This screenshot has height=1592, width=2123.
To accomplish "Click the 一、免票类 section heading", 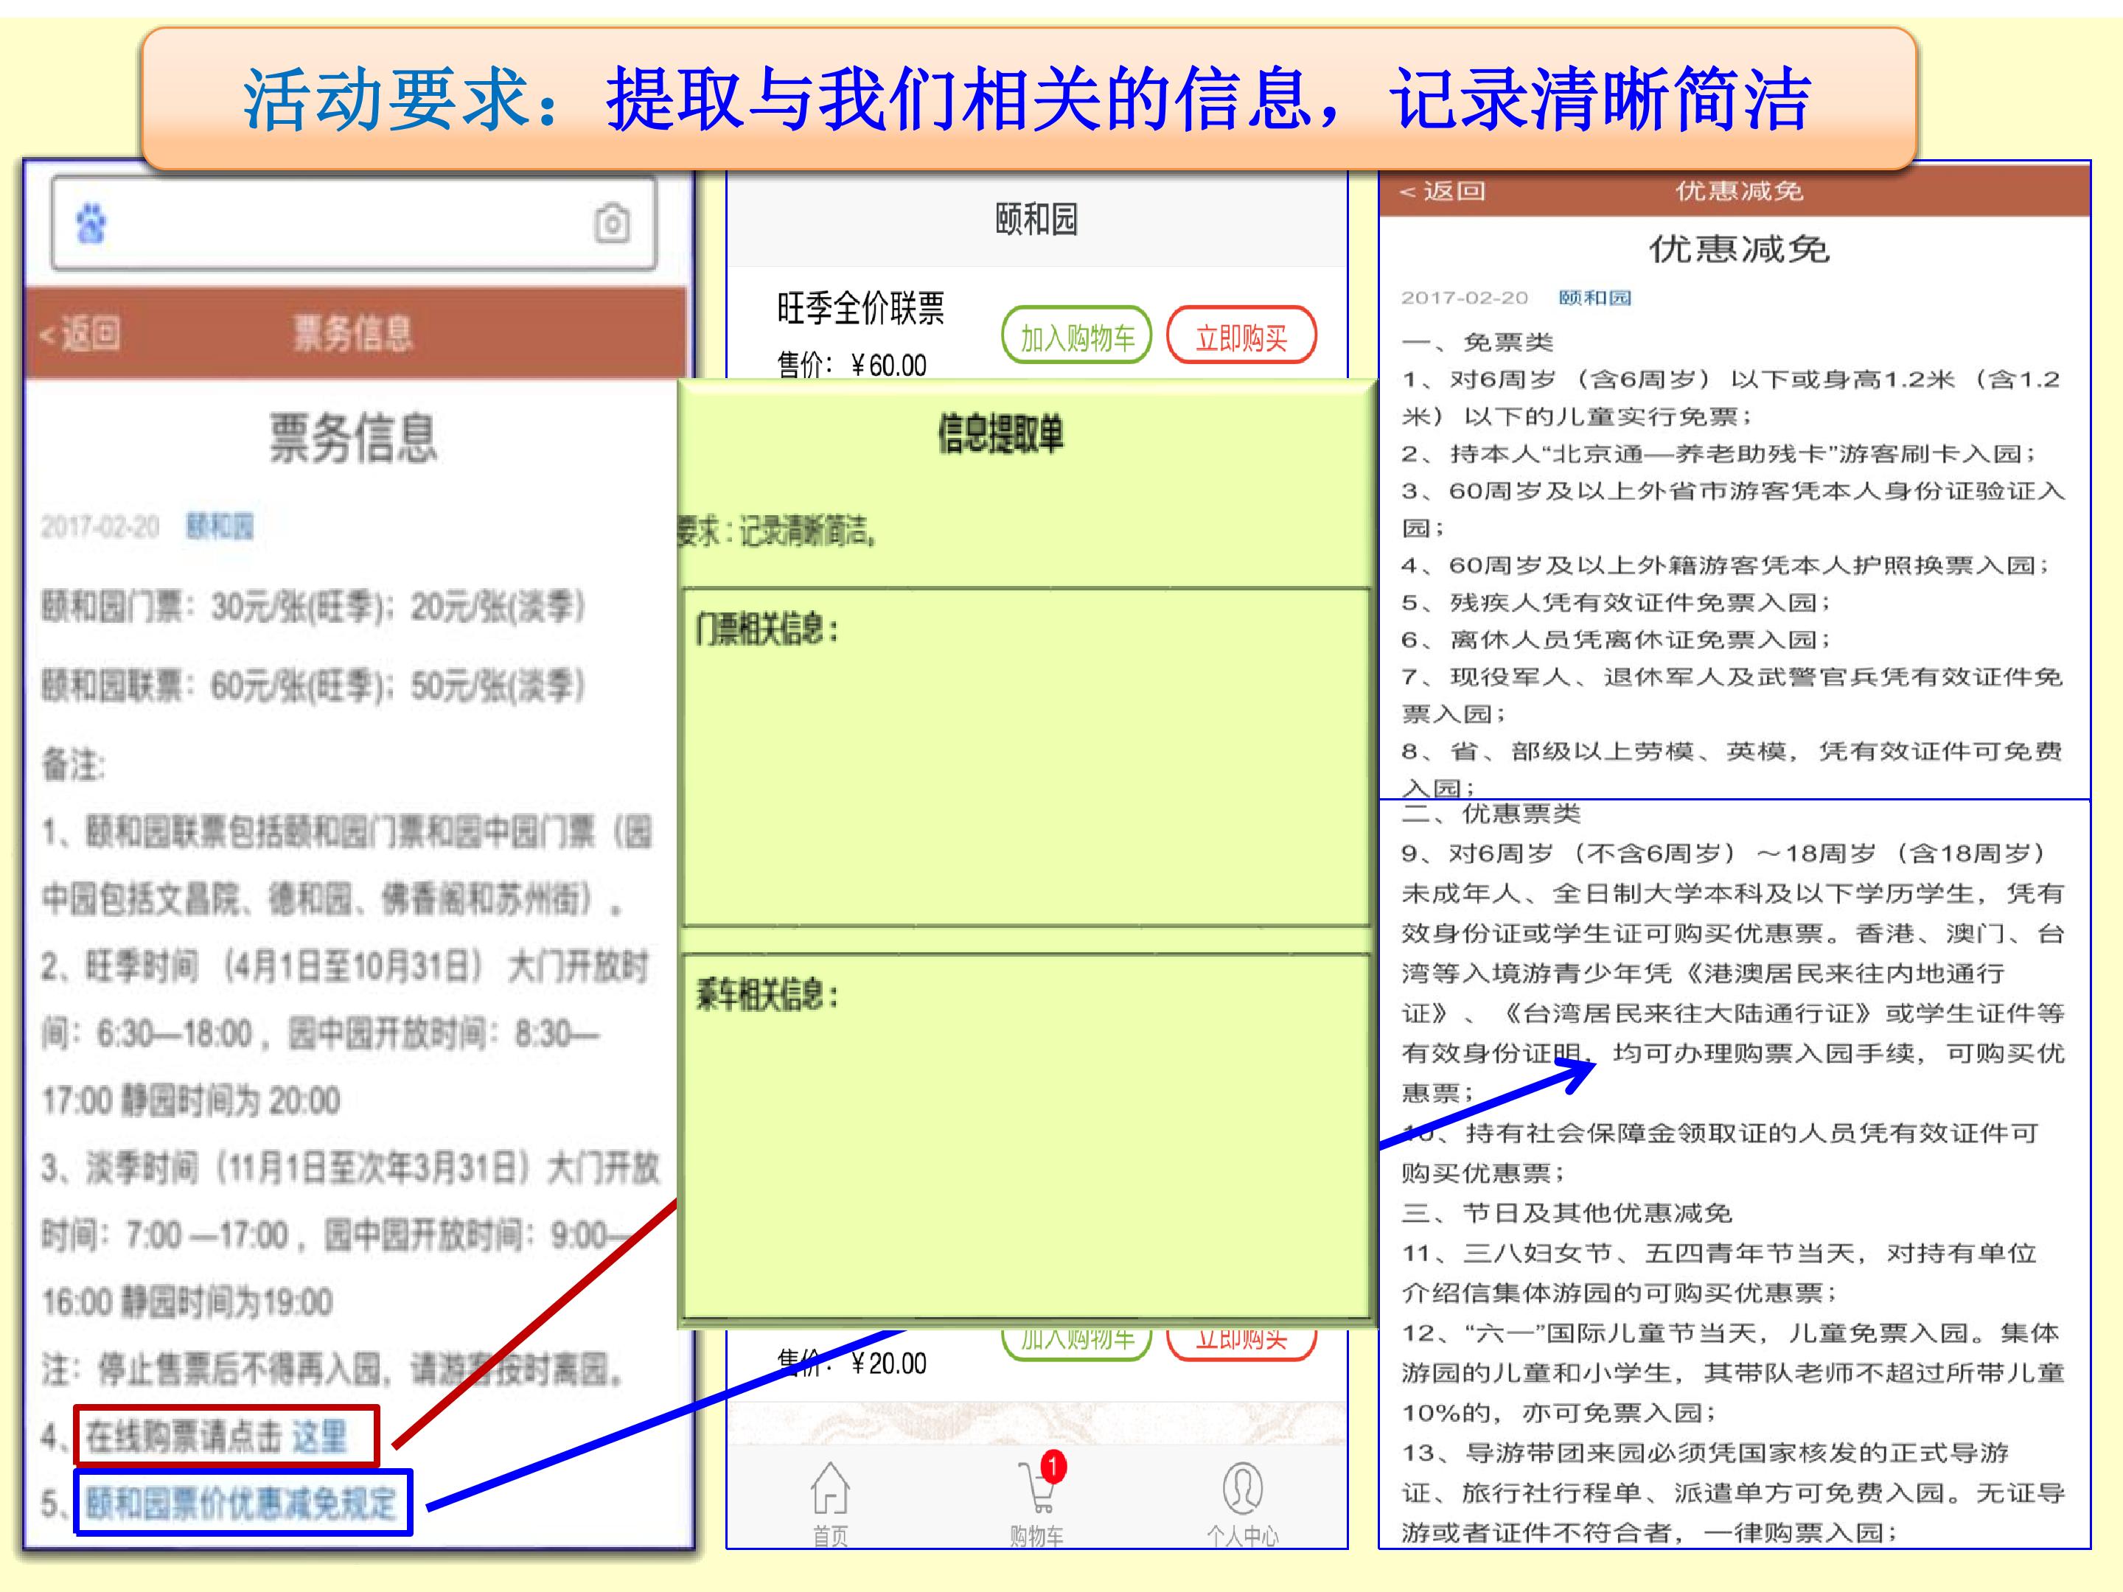I will [x=1477, y=342].
